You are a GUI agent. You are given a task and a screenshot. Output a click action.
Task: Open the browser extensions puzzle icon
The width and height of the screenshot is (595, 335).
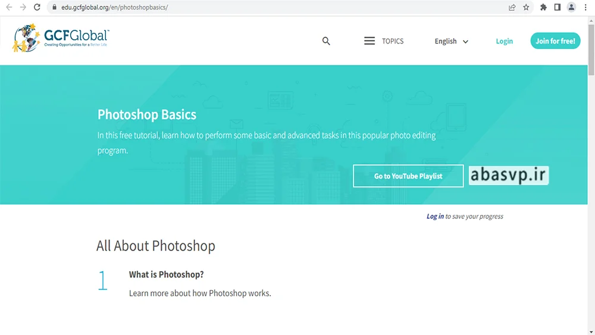pyautogui.click(x=543, y=7)
